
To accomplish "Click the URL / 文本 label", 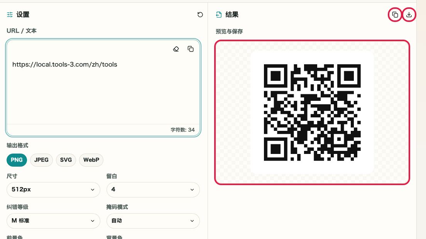I will [22, 31].
